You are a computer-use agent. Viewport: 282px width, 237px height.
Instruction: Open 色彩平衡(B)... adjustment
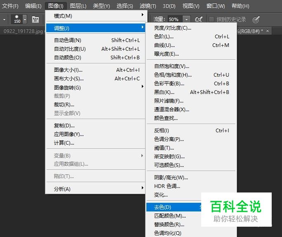(x=191, y=83)
